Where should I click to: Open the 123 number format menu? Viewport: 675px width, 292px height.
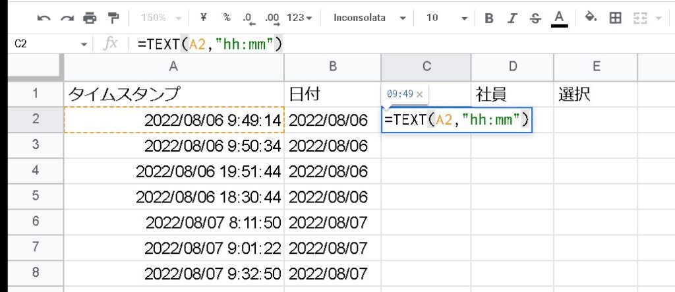point(300,18)
